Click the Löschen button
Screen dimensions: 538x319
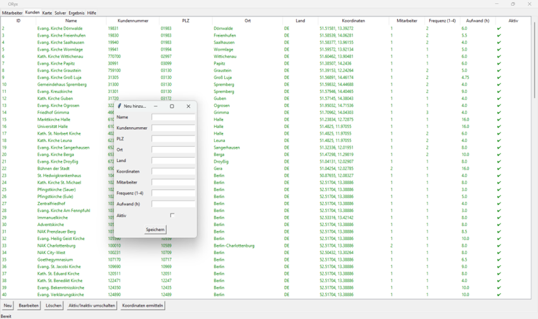[53, 305]
